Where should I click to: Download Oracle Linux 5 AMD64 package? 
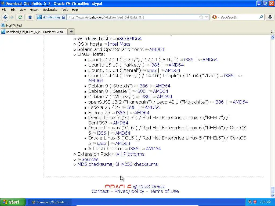(123, 143)
